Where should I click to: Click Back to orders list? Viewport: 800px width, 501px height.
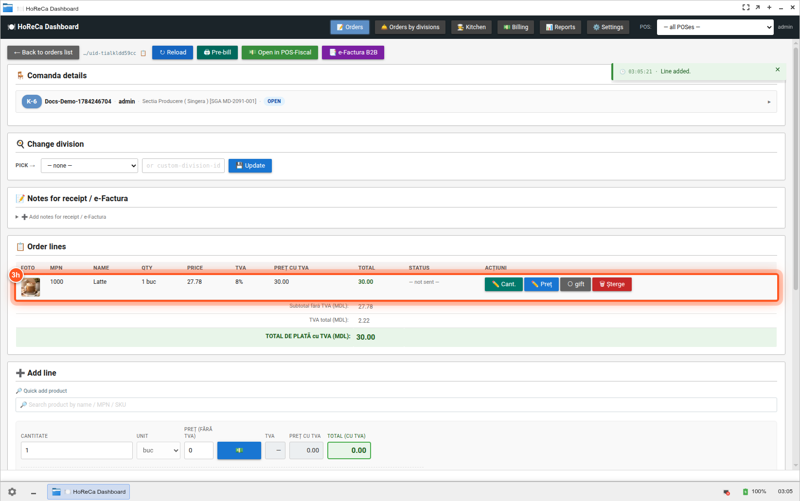click(43, 52)
